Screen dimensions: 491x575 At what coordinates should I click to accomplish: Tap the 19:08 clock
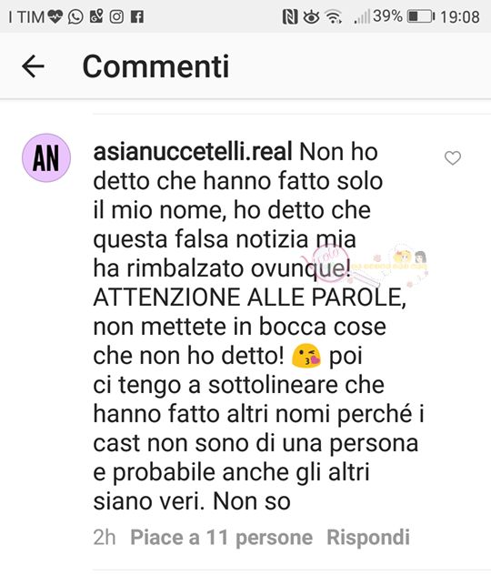[460, 17]
